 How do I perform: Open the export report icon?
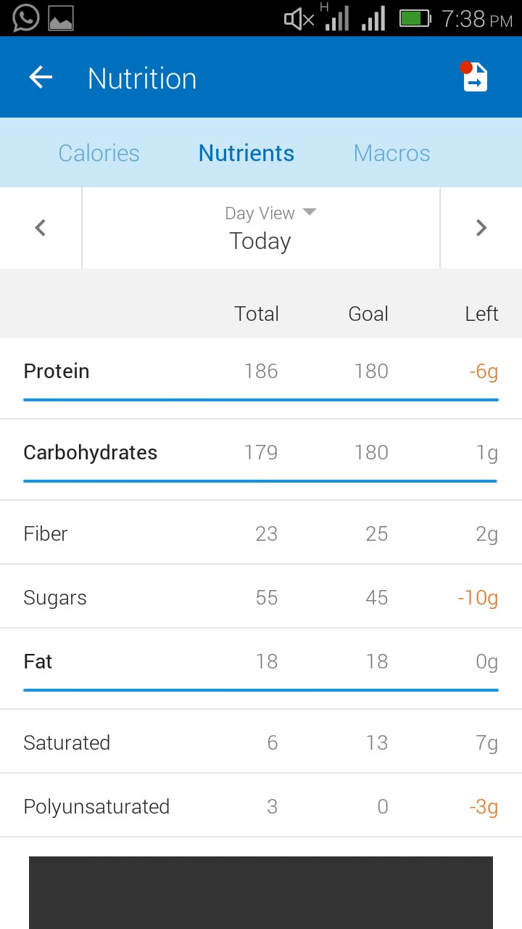[x=476, y=78]
